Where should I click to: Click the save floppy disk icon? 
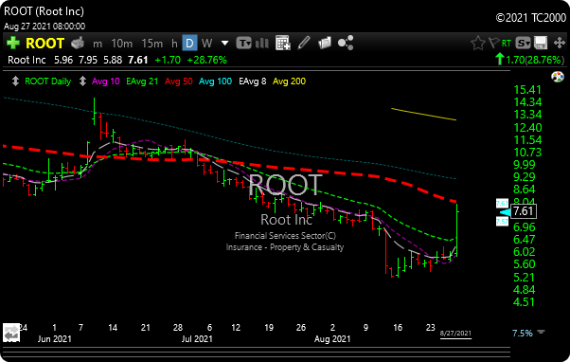click(541, 43)
